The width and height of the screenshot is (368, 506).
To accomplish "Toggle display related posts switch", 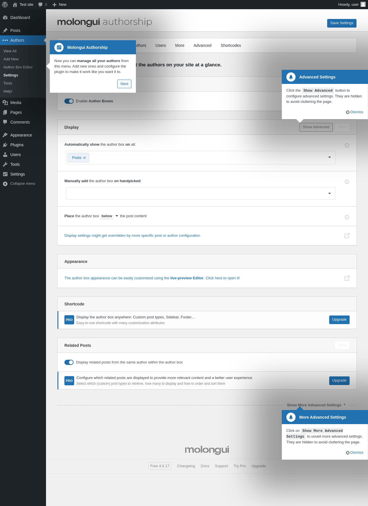I will pos(69,362).
